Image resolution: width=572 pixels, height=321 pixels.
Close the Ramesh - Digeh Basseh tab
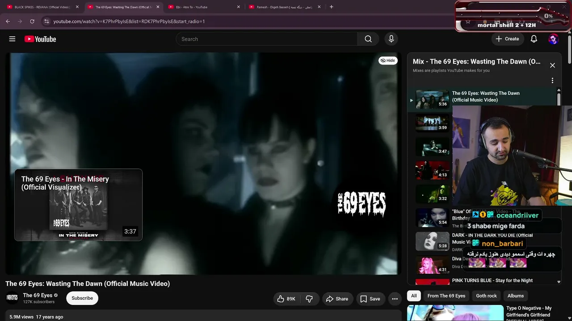point(319,7)
